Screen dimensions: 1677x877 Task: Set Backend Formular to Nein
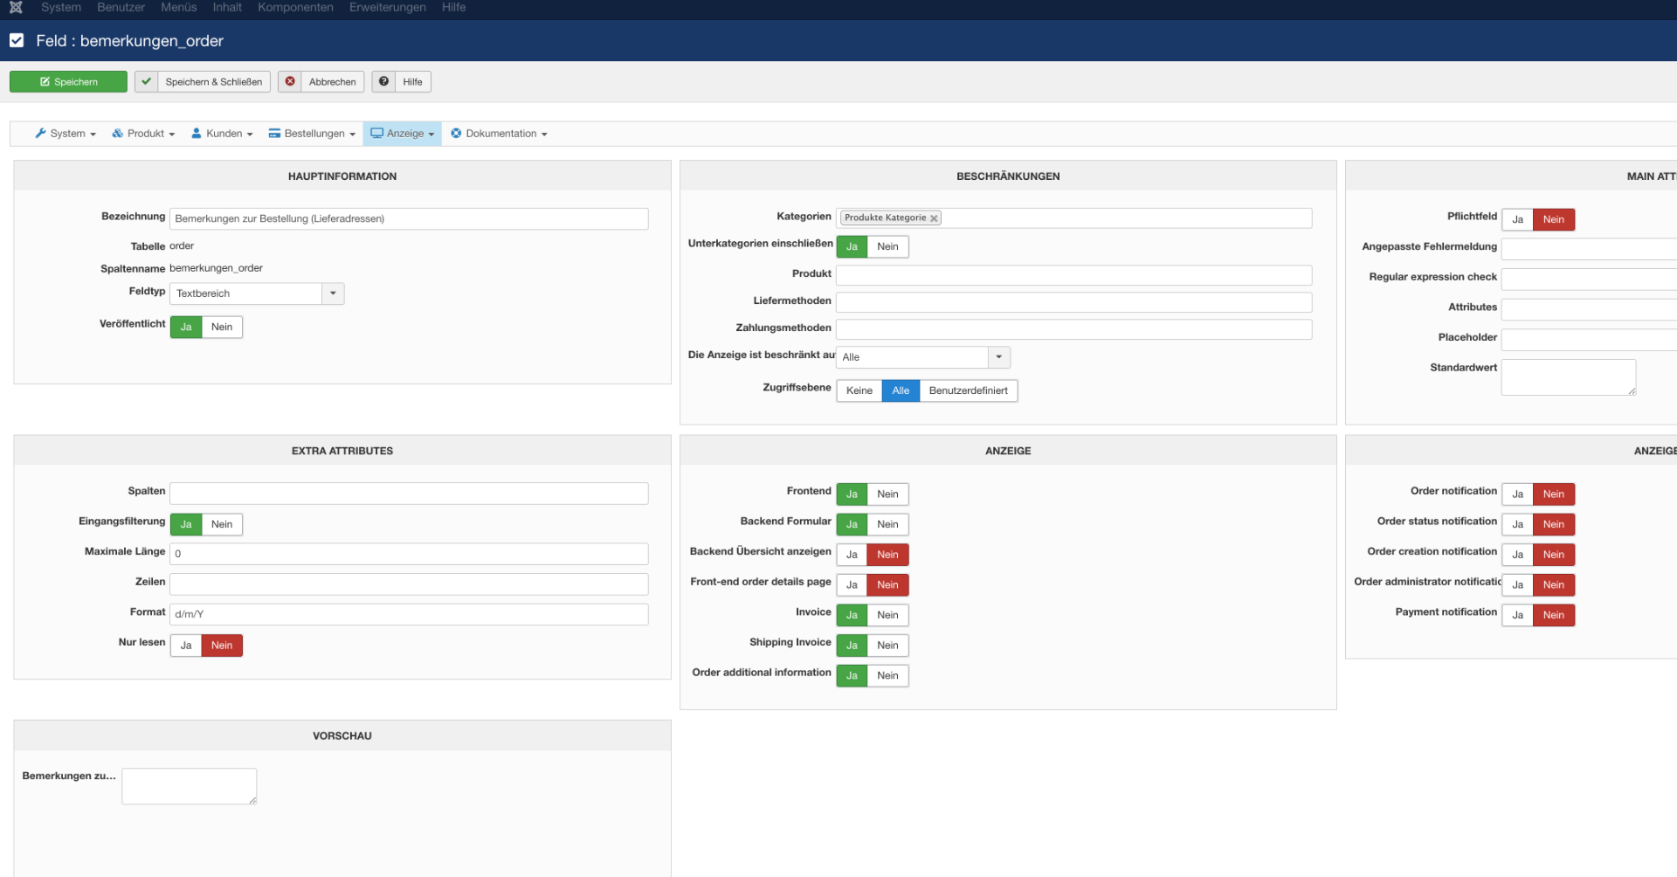coord(887,525)
